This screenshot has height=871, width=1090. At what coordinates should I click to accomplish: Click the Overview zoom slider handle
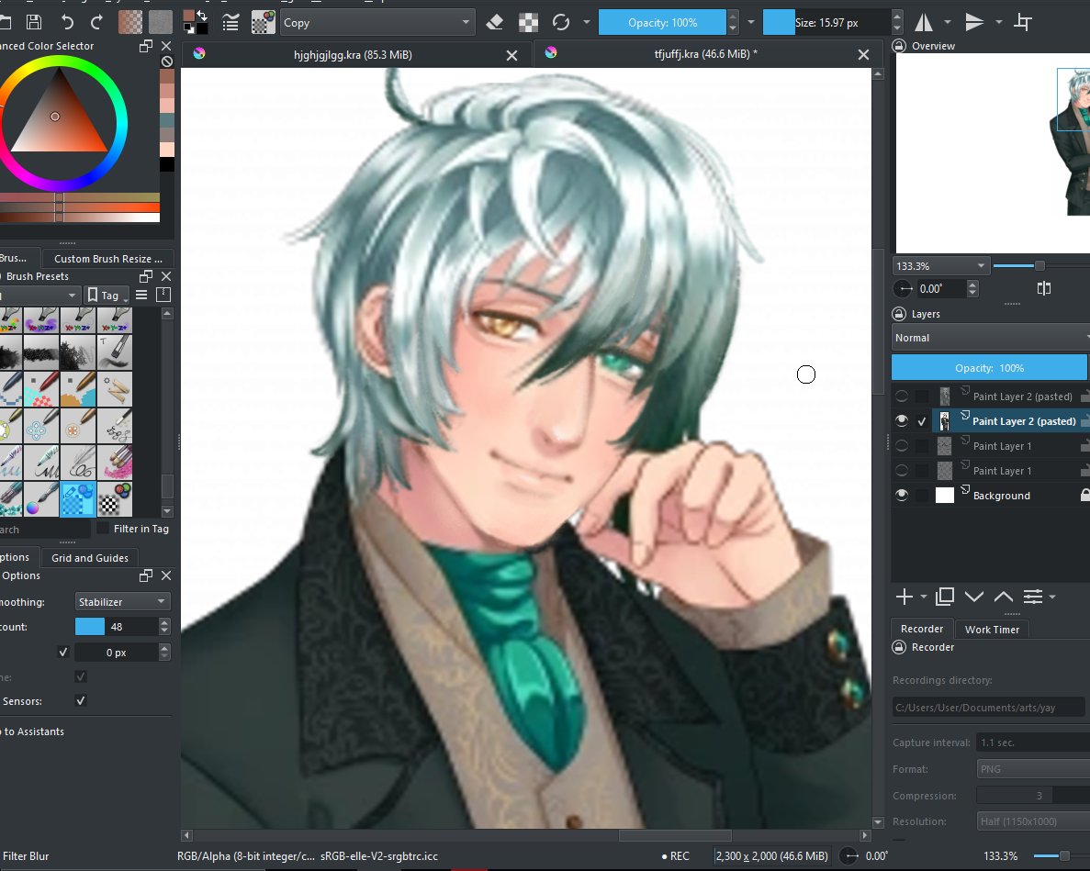(x=1039, y=266)
